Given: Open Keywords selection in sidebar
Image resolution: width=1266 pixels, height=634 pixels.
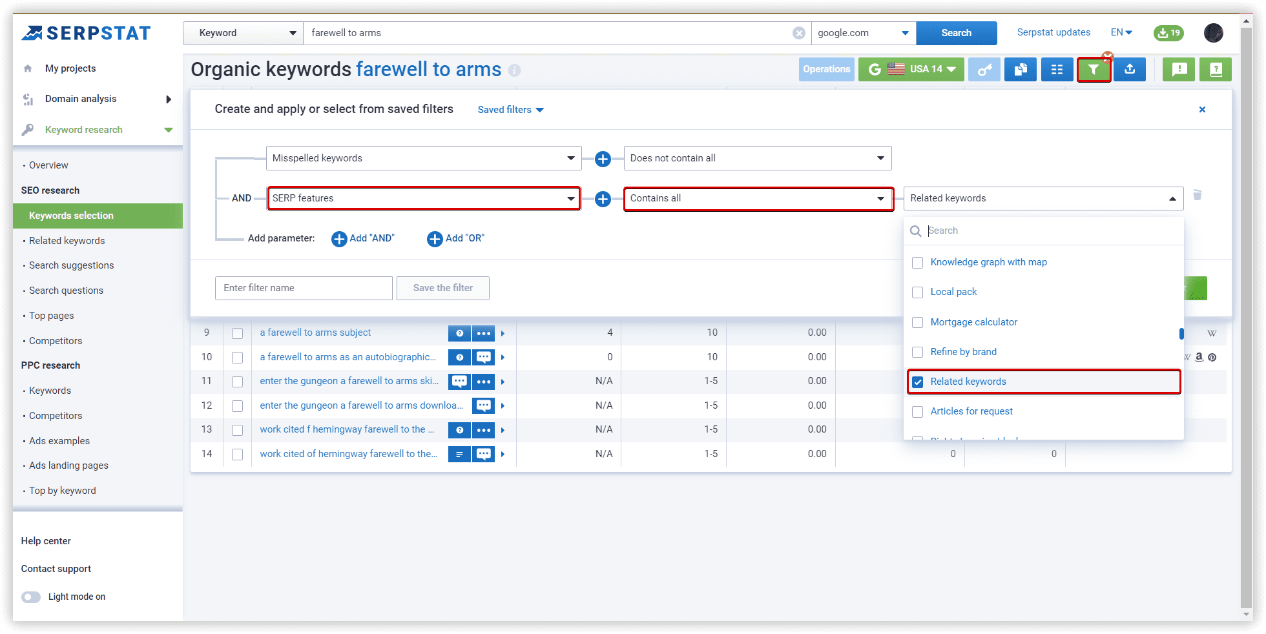Looking at the screenshot, I should (98, 216).
